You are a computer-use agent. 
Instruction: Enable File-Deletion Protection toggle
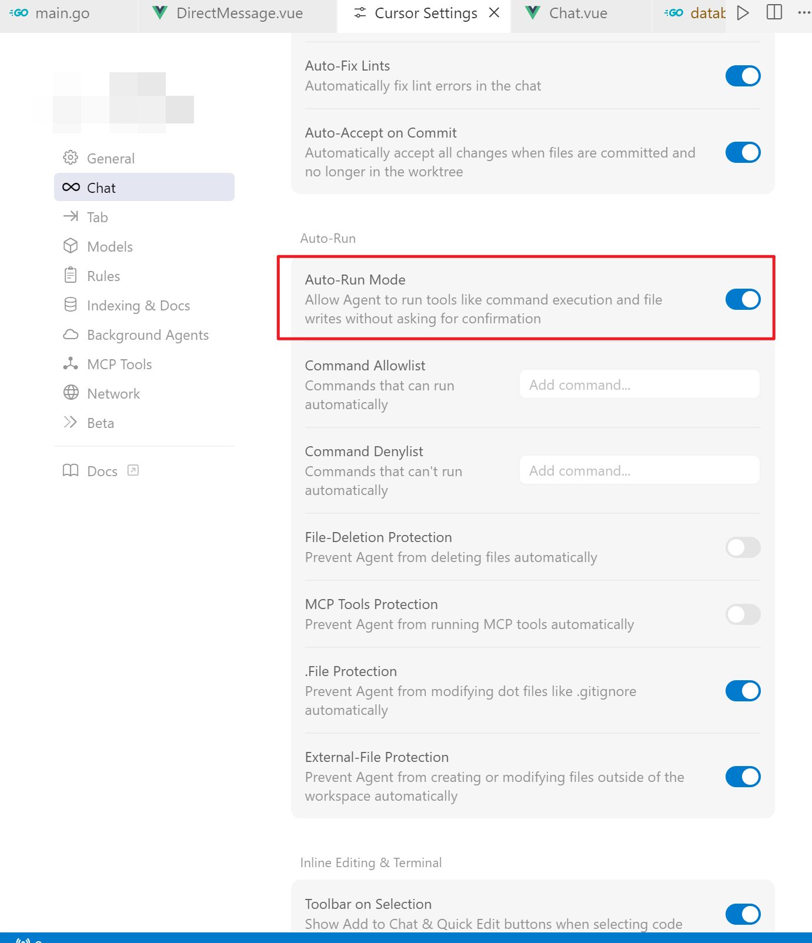click(x=743, y=547)
